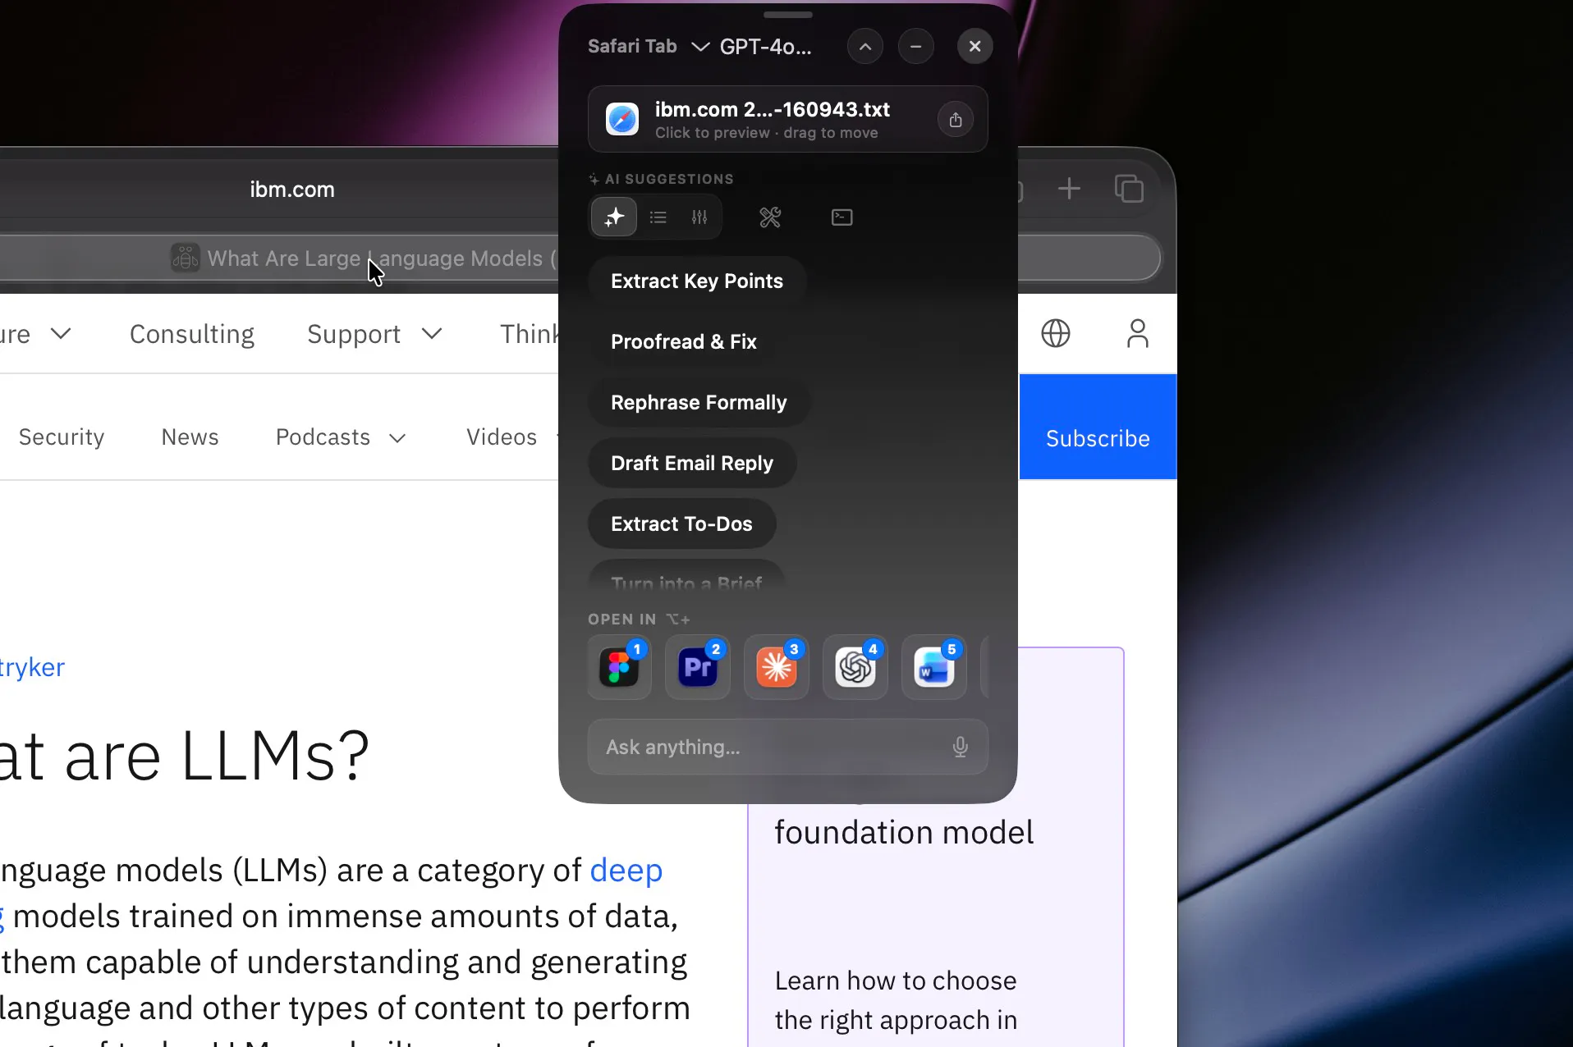Expand the Podcasts dropdown on IBM page
Screen dimensions: 1573x1047
point(341,437)
